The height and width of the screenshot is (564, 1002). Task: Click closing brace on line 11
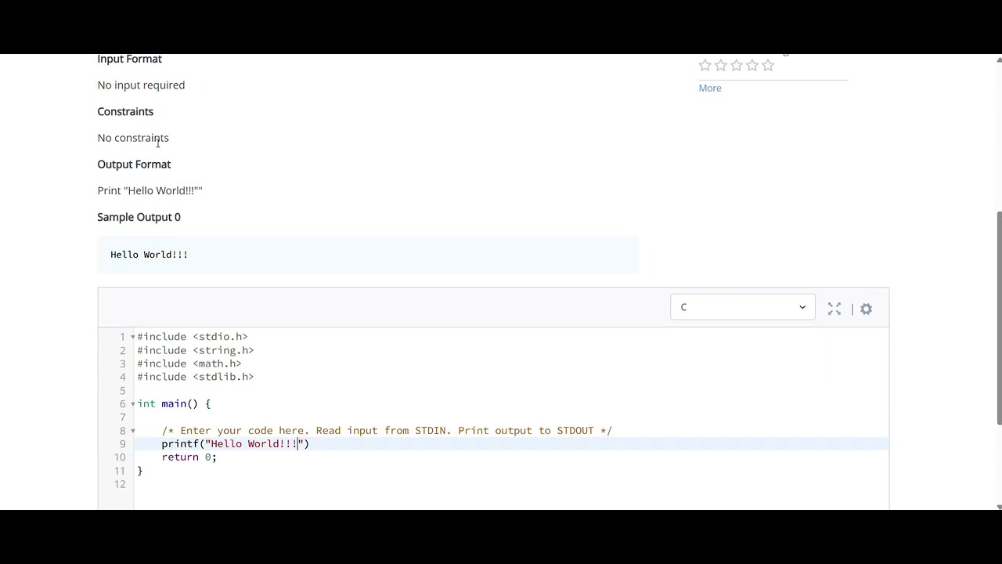(x=140, y=471)
